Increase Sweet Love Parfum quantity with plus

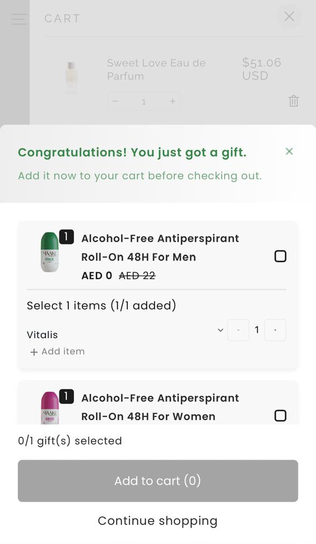click(172, 101)
